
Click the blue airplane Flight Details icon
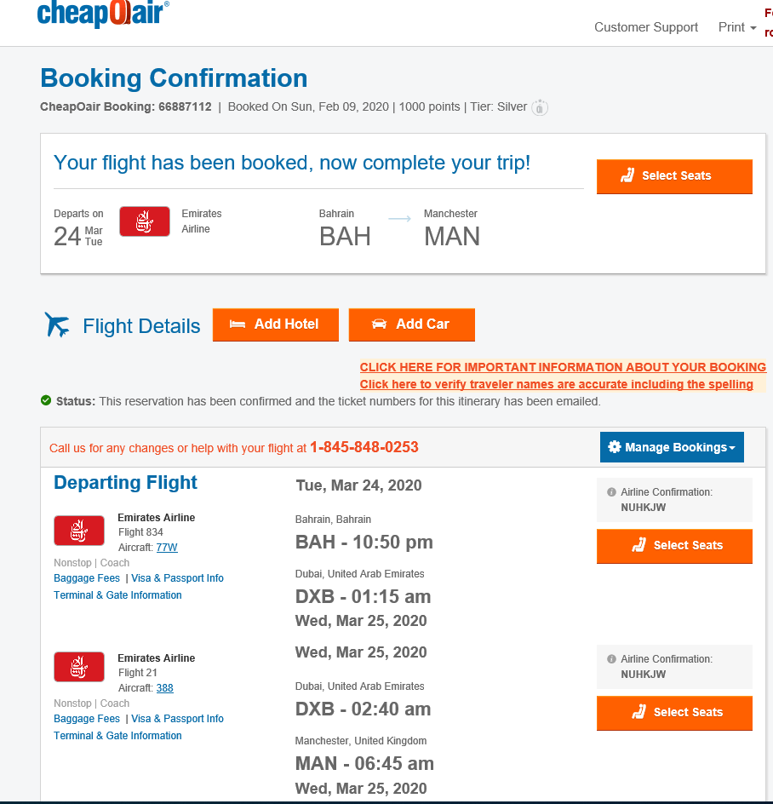point(58,324)
